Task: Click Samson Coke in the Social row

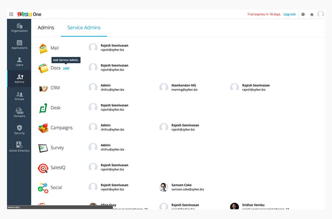Action: tap(182, 185)
